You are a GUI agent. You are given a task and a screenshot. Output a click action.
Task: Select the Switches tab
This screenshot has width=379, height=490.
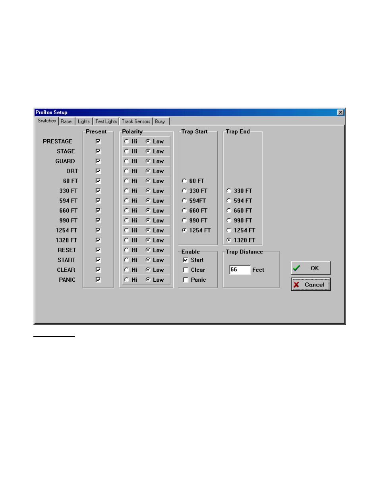[47, 121]
